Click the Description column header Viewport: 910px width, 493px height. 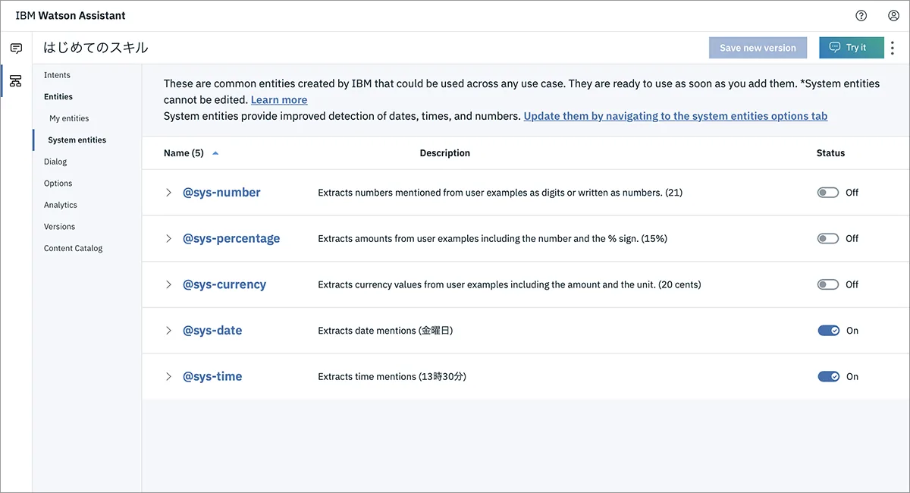445,153
